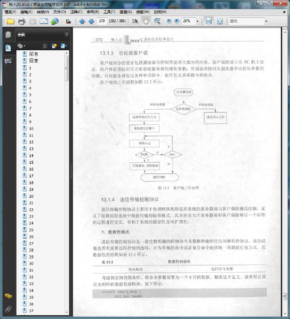Open the Find options dropdown arrow
Image resolution: width=290 pixels, height=319 pixels.
click(266, 21)
